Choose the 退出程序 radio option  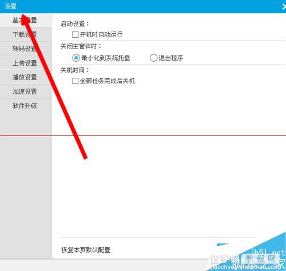click(x=153, y=58)
